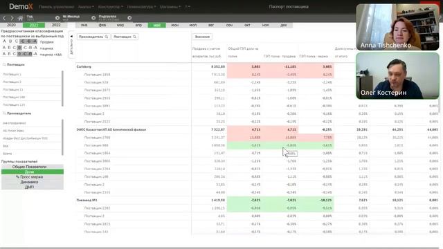
Task: Click ГЭП полка - маржа column header
Action: tap(314, 56)
